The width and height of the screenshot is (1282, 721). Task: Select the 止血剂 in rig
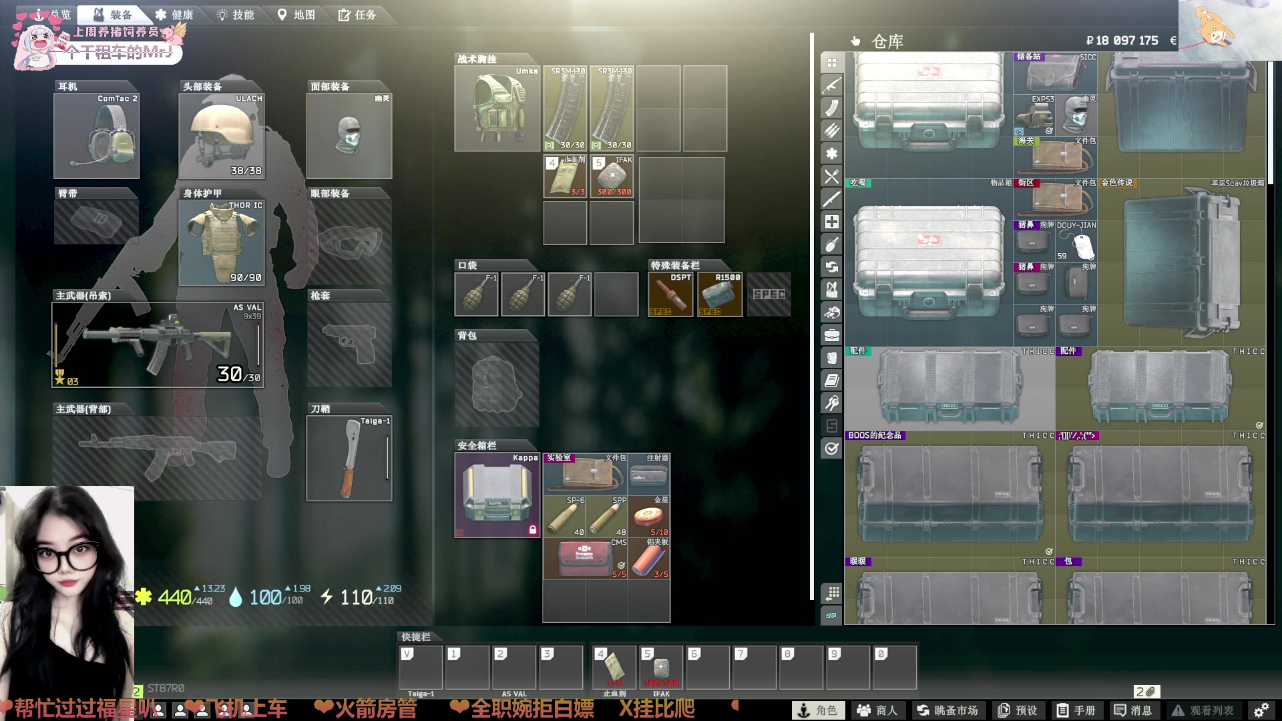566,177
